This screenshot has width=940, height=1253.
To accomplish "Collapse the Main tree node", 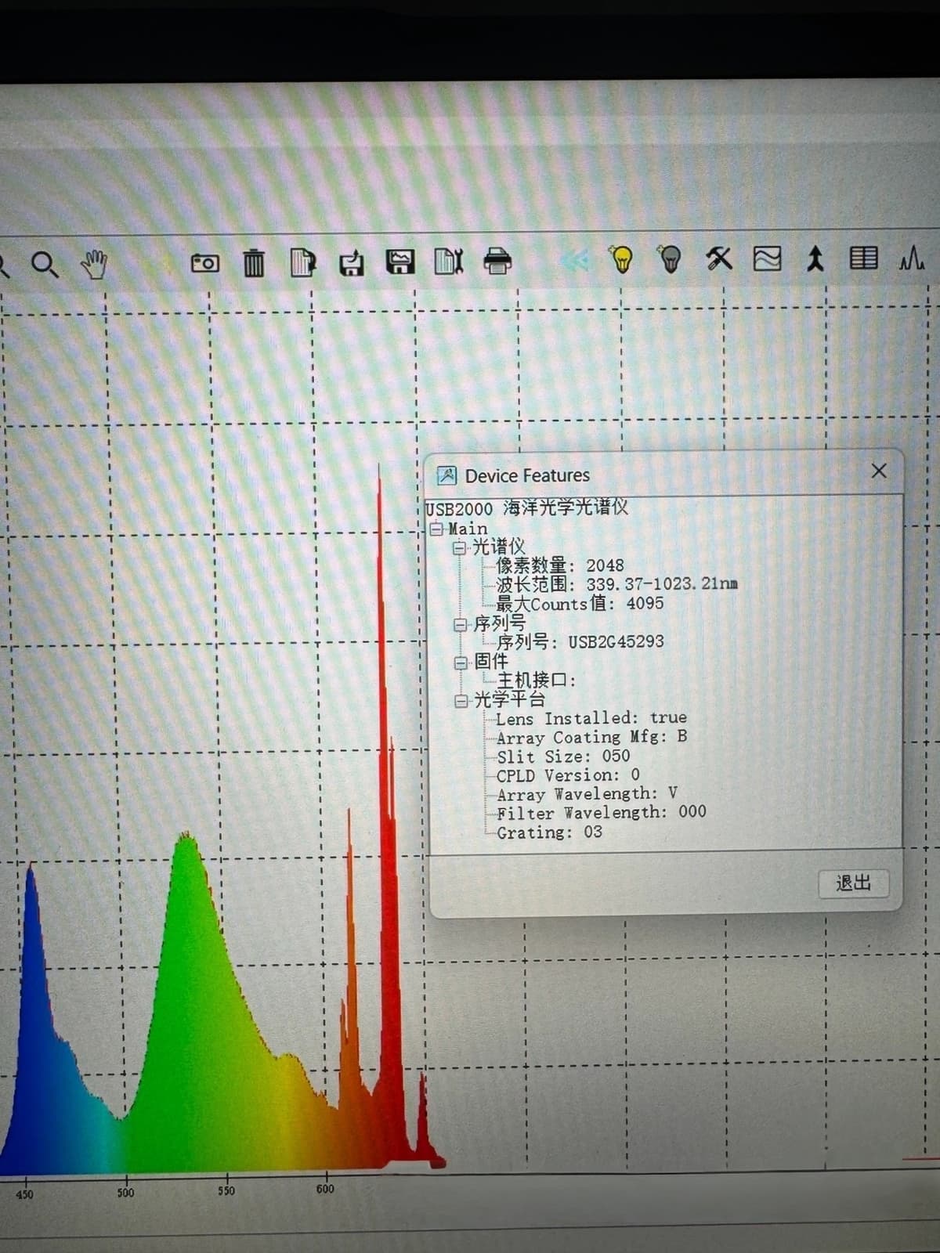I will click(x=437, y=529).
